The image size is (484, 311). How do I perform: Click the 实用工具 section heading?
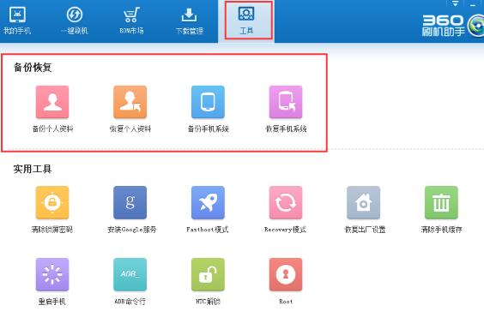click(x=33, y=169)
